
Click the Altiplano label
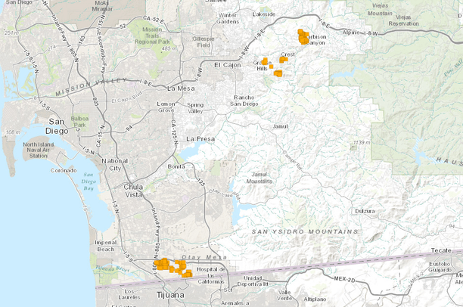[x=315, y=299]
